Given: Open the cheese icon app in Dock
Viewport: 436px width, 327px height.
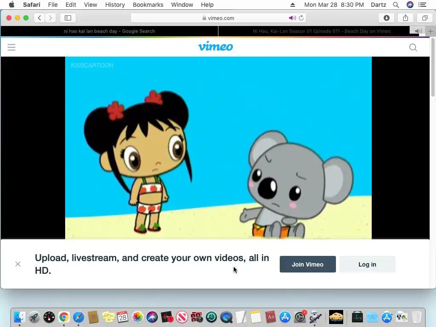Looking at the screenshot, I should pyautogui.click(x=336, y=317).
